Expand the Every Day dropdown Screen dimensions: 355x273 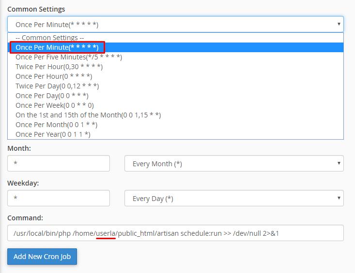click(234, 198)
